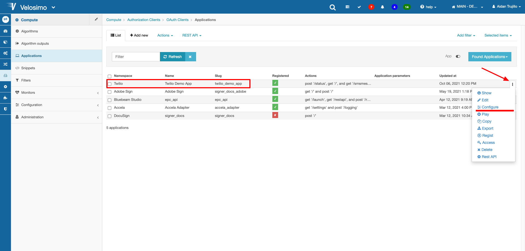
Task: Choose Edit from the row menu
Action: (483, 100)
